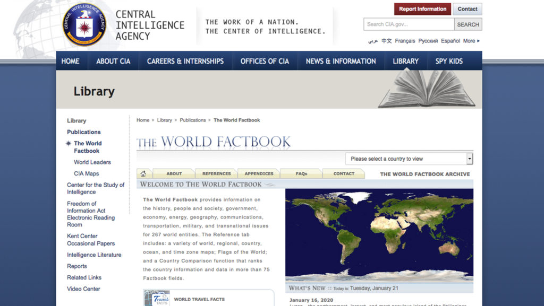This screenshot has width=544, height=306.
Task: Switch site language to Русский
Action: [x=428, y=41]
